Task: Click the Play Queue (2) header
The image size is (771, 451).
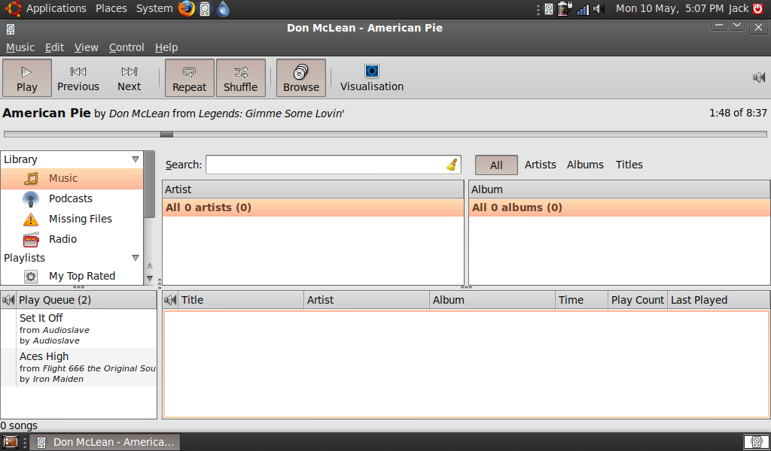Action: (x=87, y=300)
